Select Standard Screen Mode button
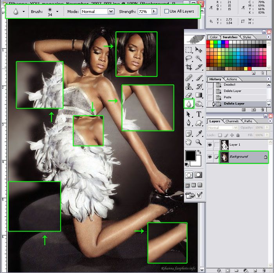Screen dimensions: 274x273 click(187, 185)
